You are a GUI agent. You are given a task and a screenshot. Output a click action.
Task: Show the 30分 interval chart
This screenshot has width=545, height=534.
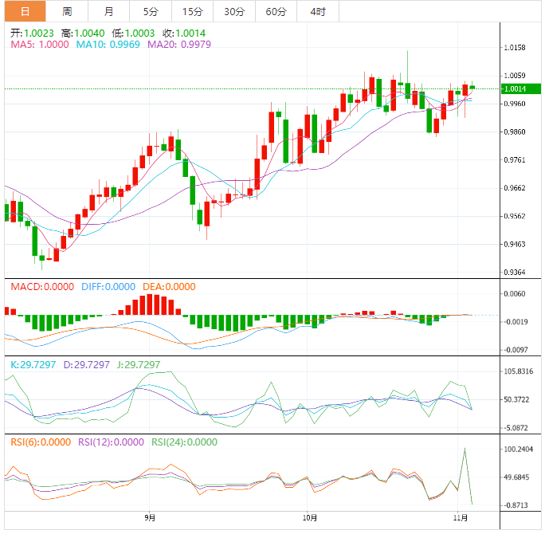234,11
